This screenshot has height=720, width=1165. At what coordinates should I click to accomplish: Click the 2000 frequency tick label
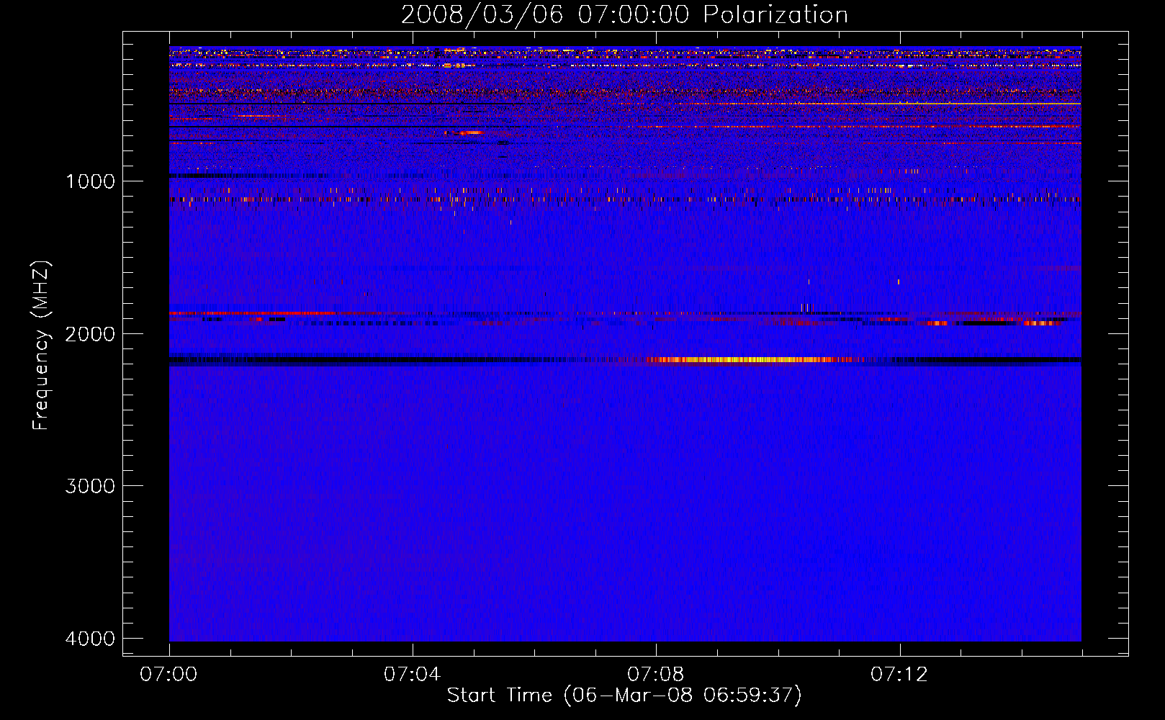(90, 334)
